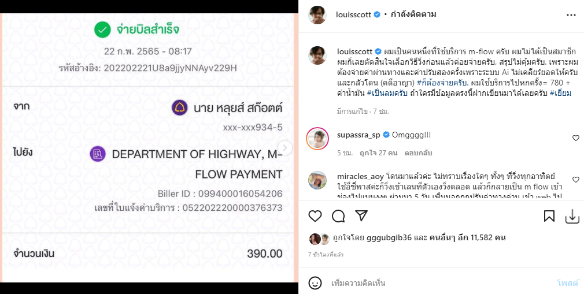Share the post with paper plane icon
Screen dimensions: 584x294
361,216
